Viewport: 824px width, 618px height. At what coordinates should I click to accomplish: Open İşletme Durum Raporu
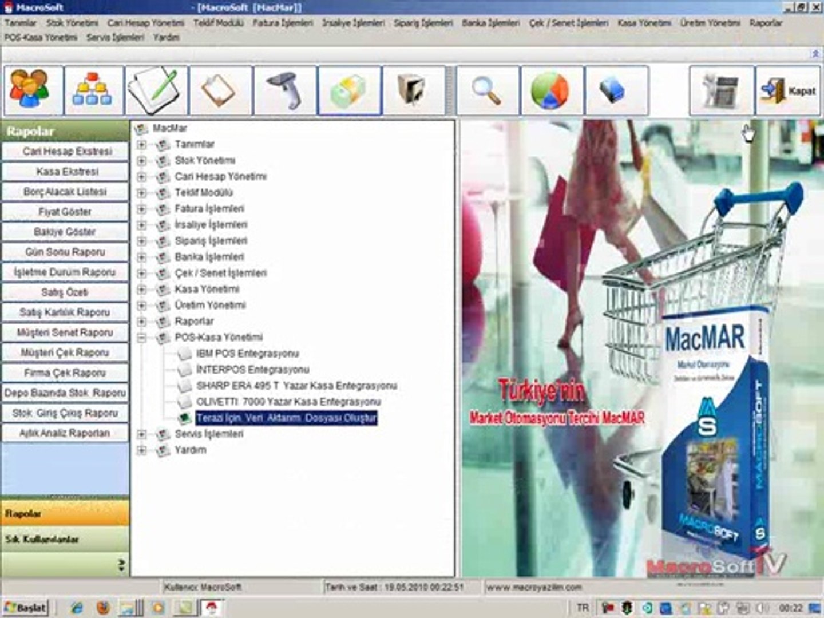(x=65, y=272)
